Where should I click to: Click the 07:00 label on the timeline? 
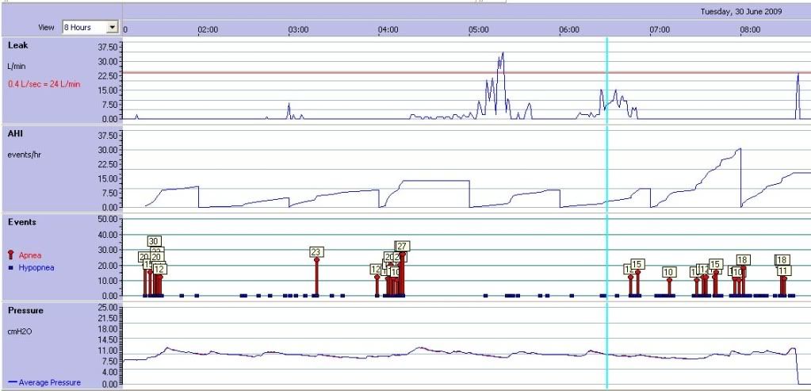[660, 29]
